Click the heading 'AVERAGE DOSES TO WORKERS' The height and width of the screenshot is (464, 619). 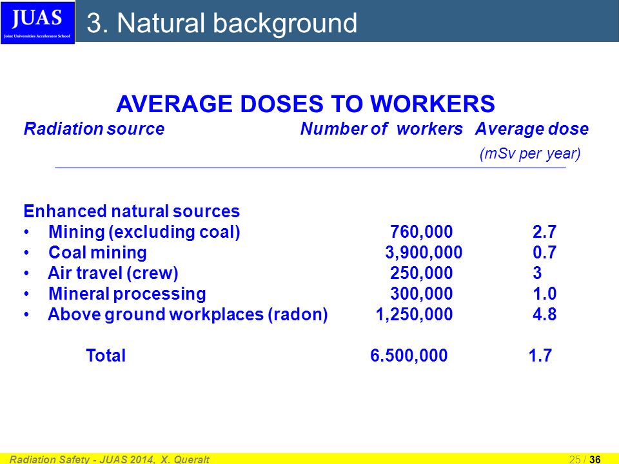[305, 104]
